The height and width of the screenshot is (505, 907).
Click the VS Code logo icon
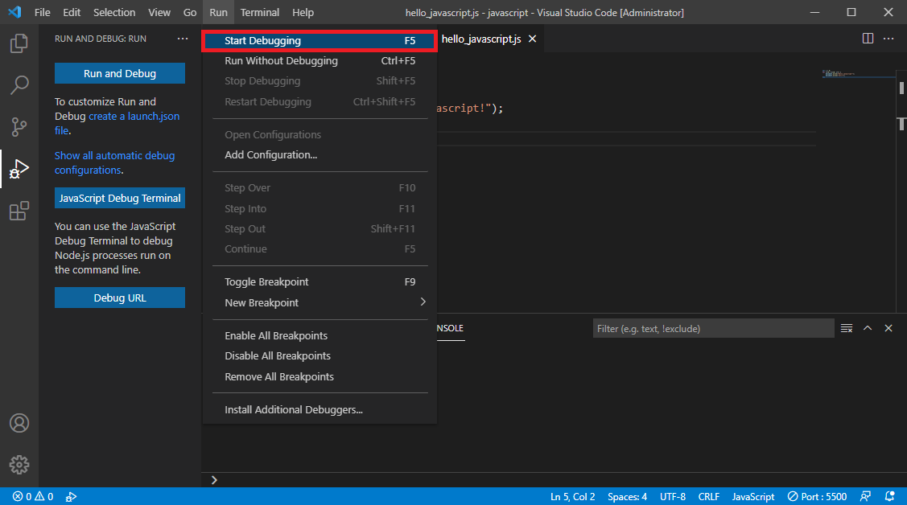tap(14, 12)
